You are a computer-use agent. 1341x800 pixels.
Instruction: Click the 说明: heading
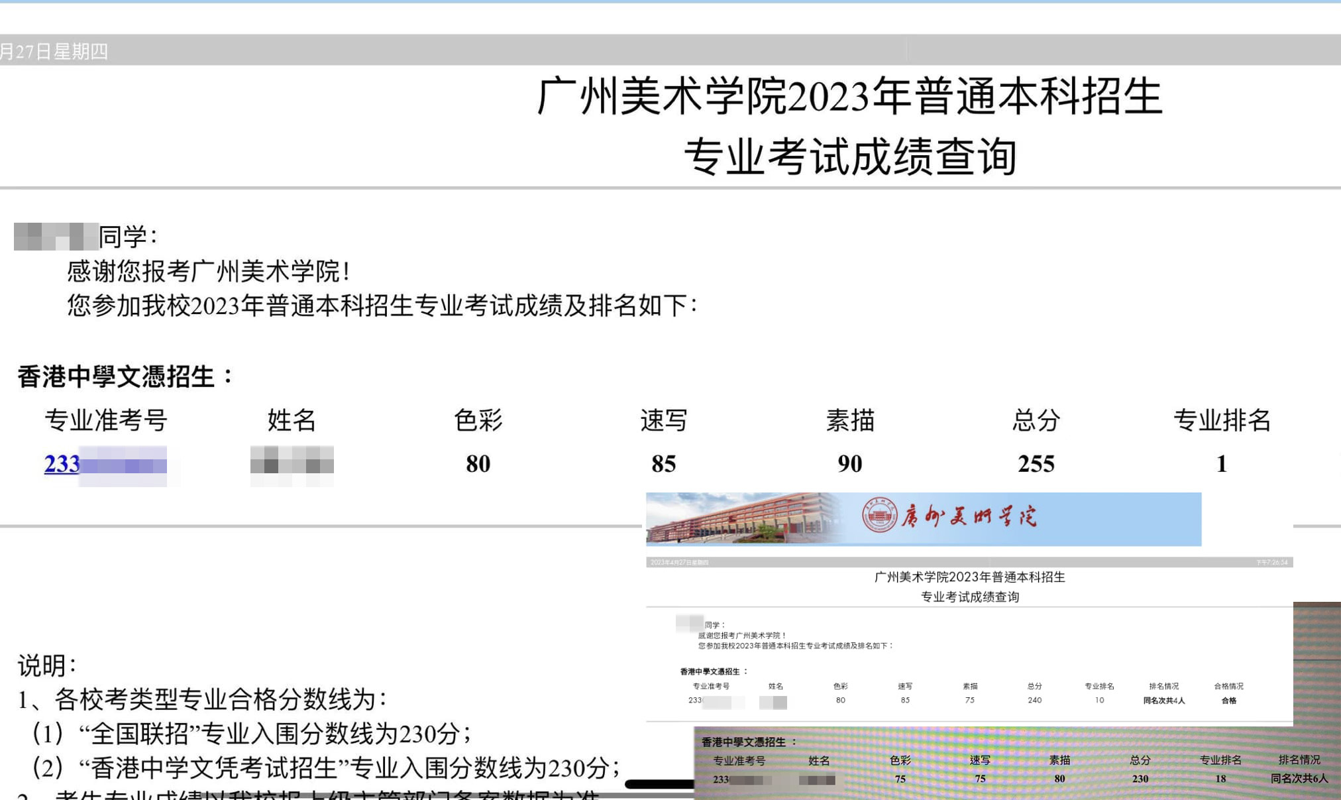click(48, 665)
